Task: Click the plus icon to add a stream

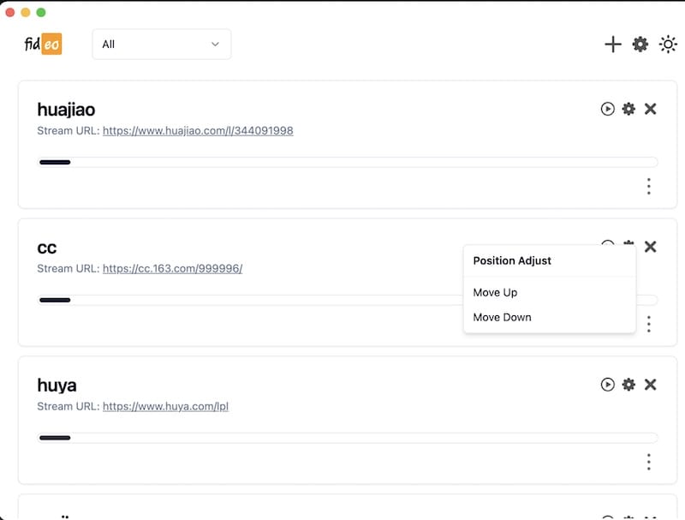Action: pos(613,45)
